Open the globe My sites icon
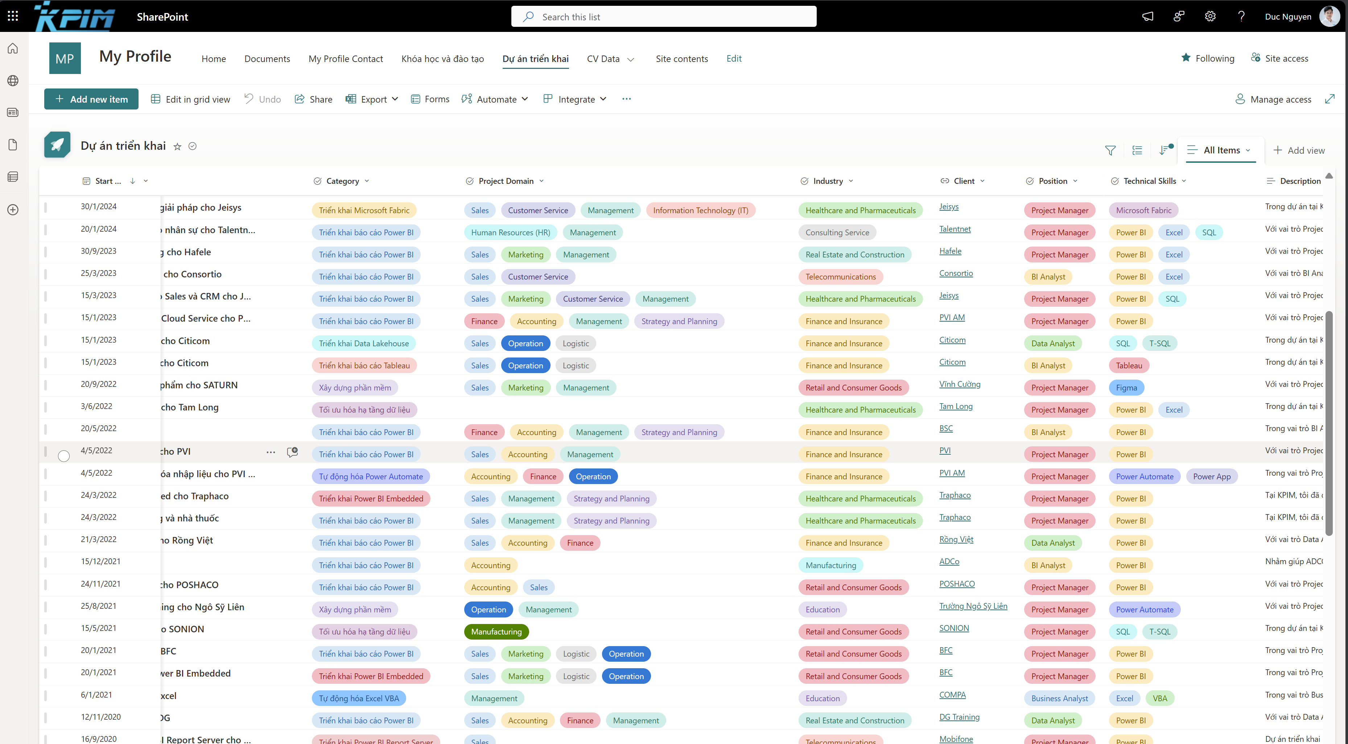The width and height of the screenshot is (1348, 744). click(x=13, y=80)
